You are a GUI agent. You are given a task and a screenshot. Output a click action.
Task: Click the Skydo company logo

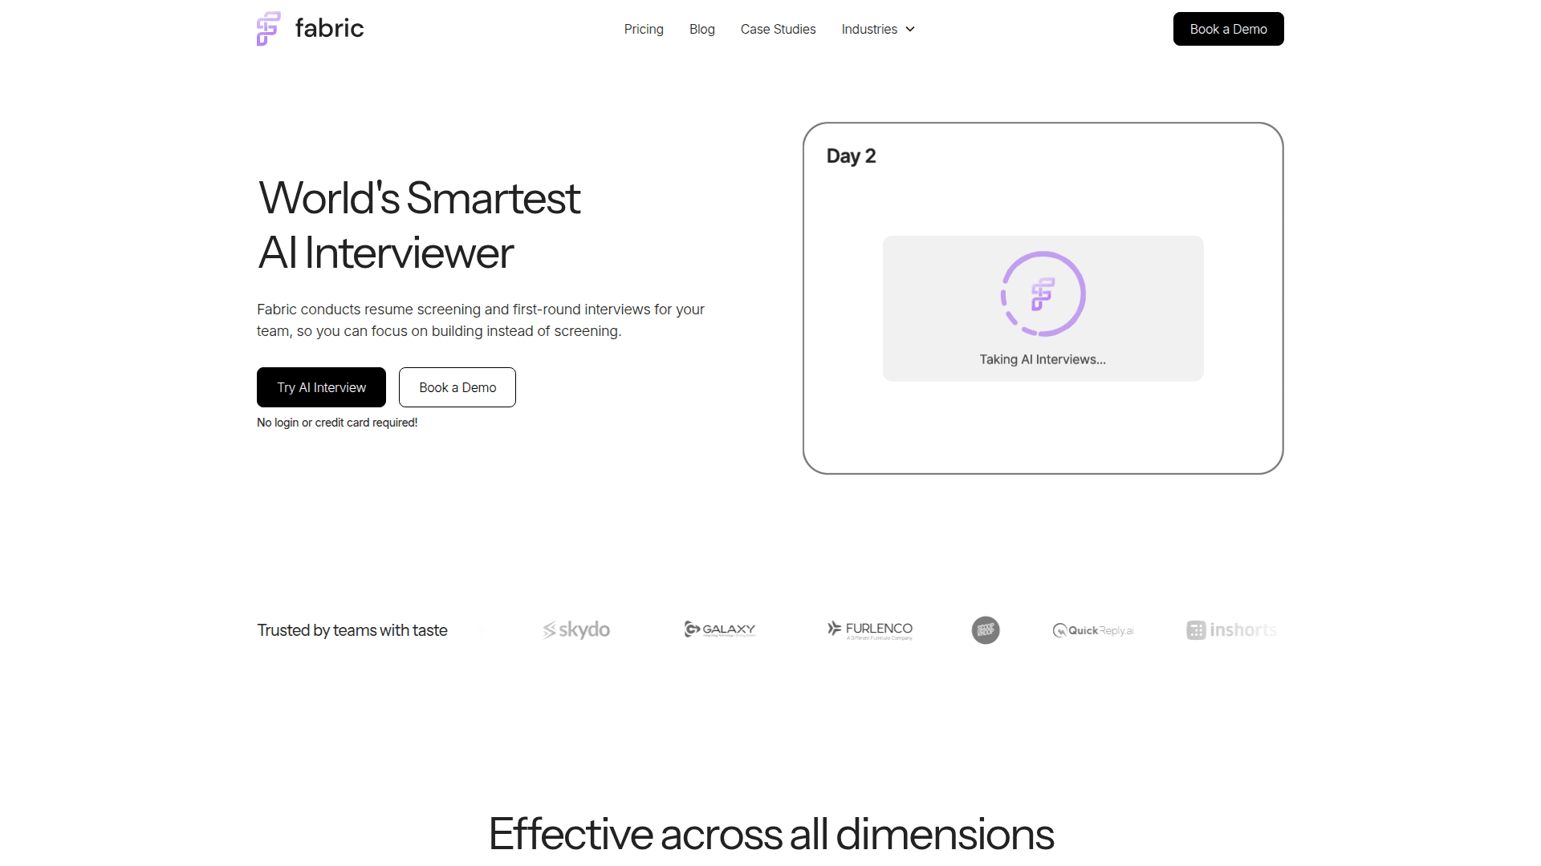[576, 630]
